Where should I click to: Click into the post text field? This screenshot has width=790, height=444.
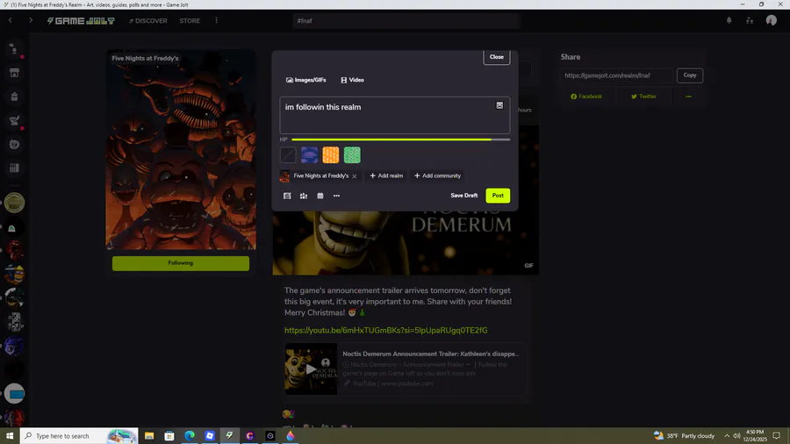click(394, 115)
